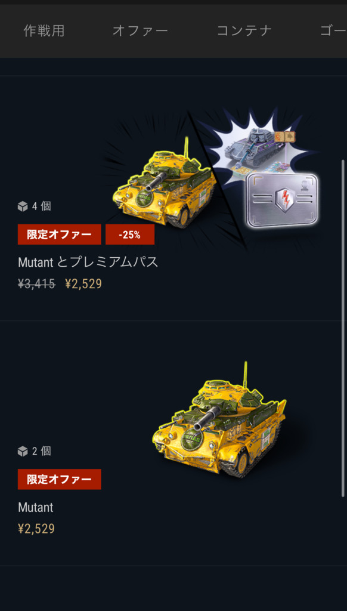Click the box icon beside 2 個
Screen dimensions: 347x611
click(23, 451)
